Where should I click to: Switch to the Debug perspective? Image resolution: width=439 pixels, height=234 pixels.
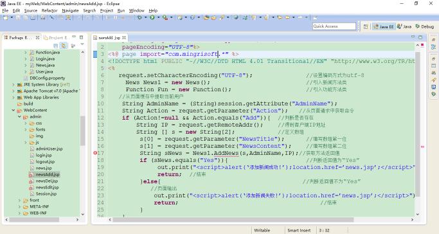(x=424, y=26)
